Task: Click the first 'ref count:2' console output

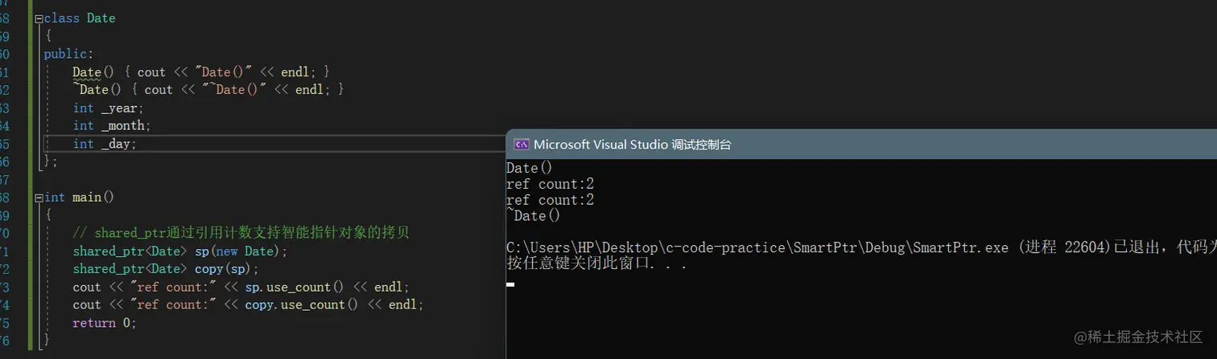Action: coord(550,184)
